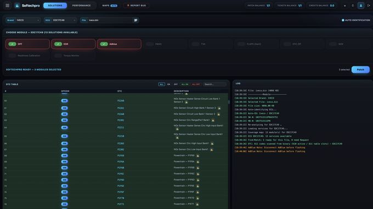Toggle ON switch on Powertrain P1F71 row

pos(64,204)
